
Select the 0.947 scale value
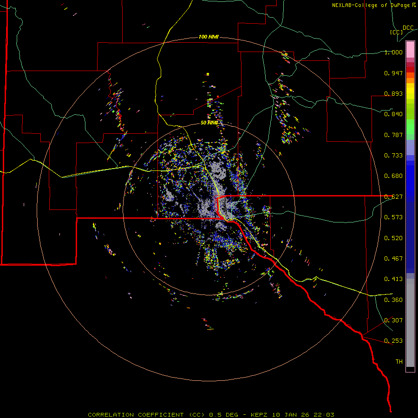393,73
